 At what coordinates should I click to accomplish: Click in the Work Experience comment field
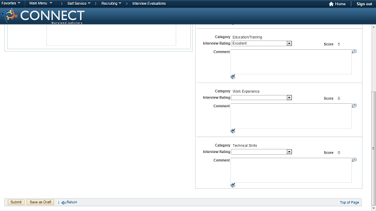click(x=291, y=116)
